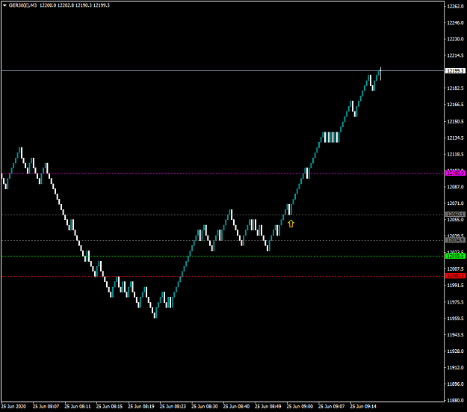Select the green 12019.5 price label

tap(455, 256)
